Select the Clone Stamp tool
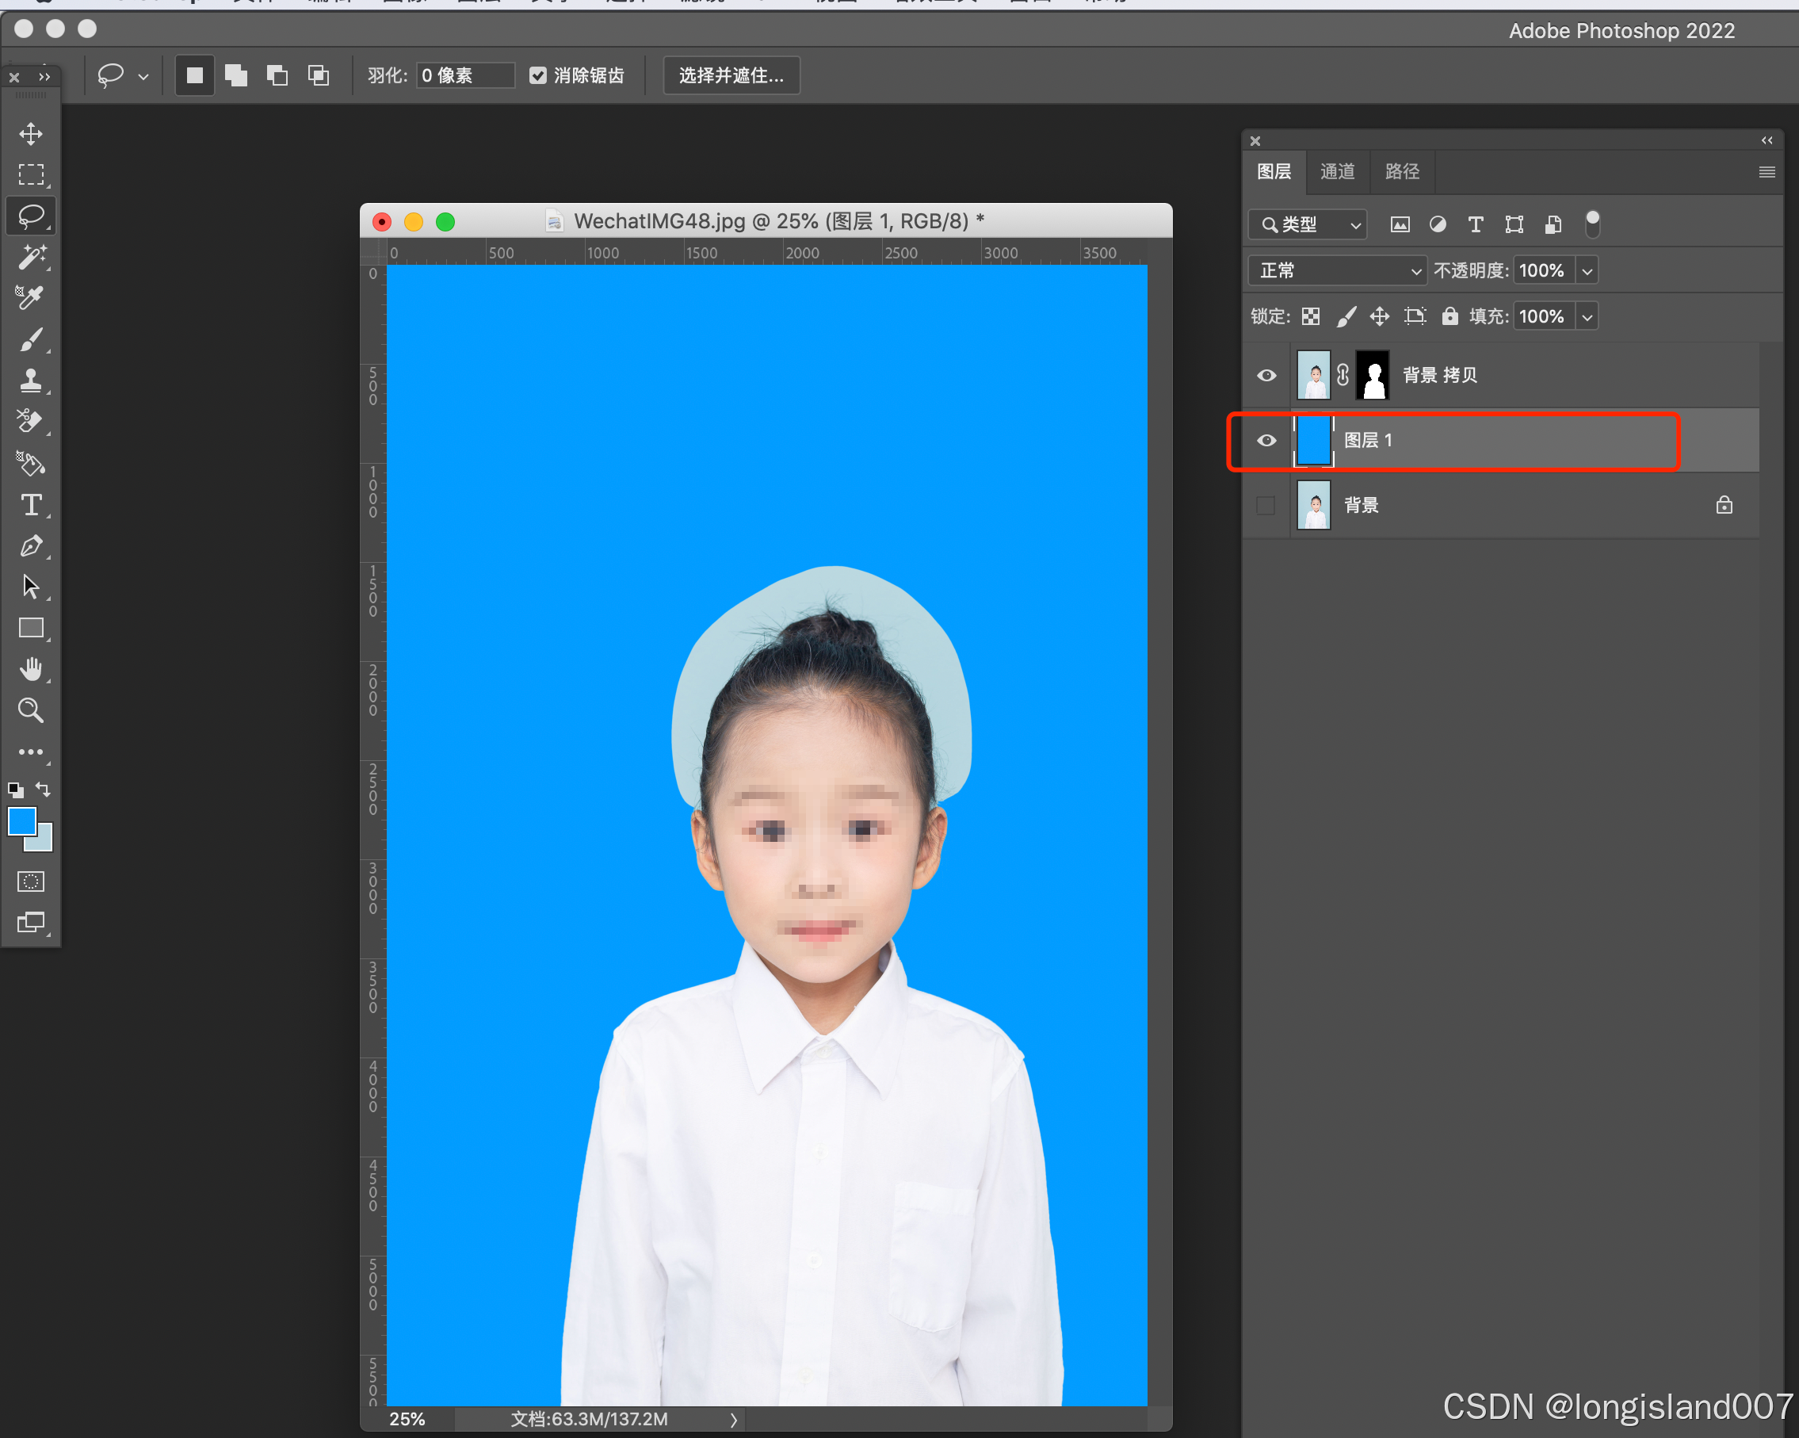 [x=31, y=381]
